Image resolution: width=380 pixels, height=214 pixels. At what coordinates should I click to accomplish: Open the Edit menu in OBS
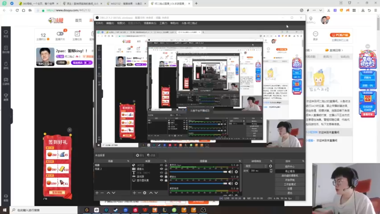pyautogui.click(x=110, y=23)
